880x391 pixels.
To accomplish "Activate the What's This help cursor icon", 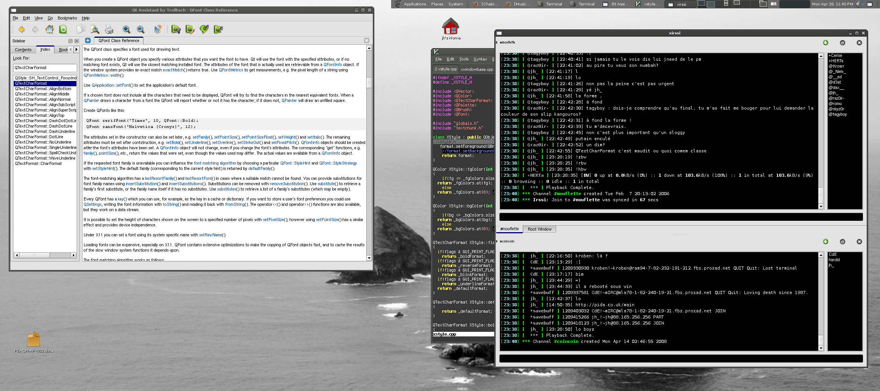I will [157, 29].
